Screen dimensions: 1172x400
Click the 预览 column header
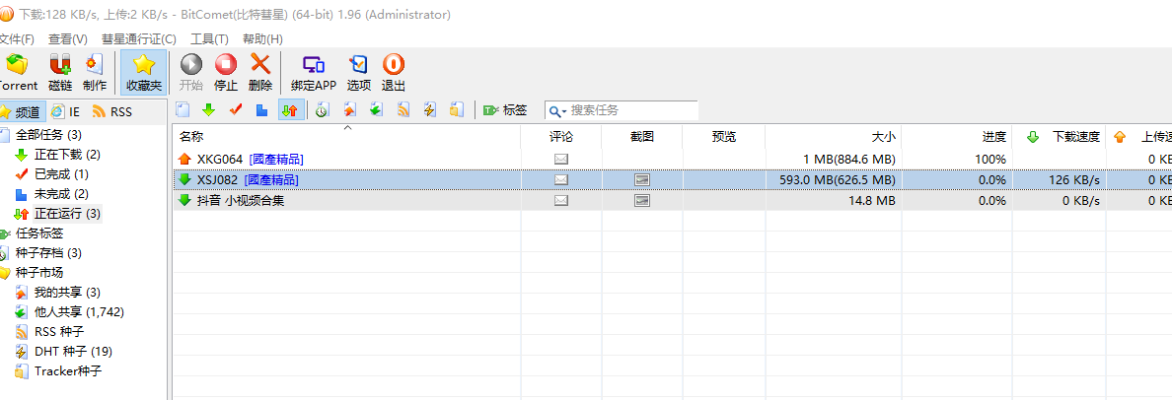pyautogui.click(x=723, y=137)
